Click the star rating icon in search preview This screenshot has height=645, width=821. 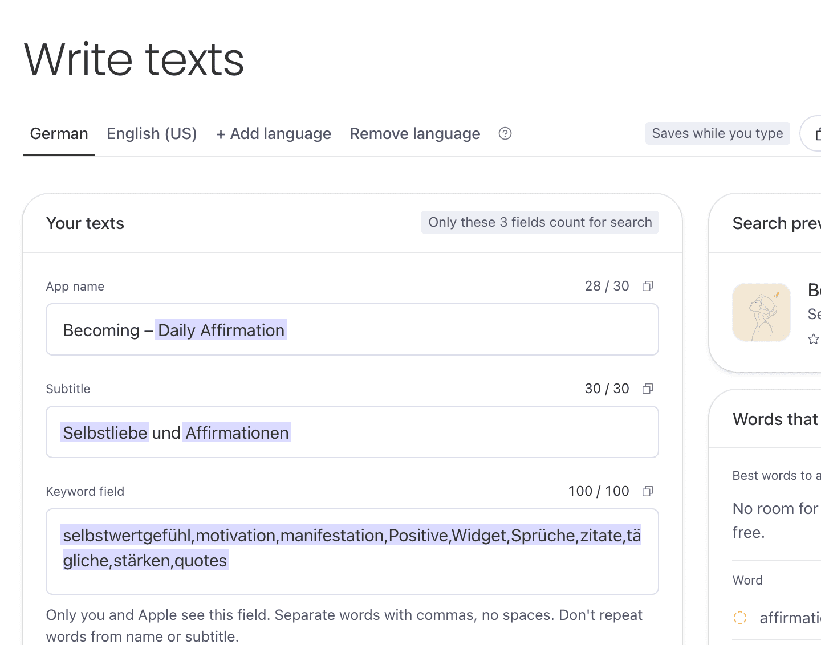[x=814, y=340]
